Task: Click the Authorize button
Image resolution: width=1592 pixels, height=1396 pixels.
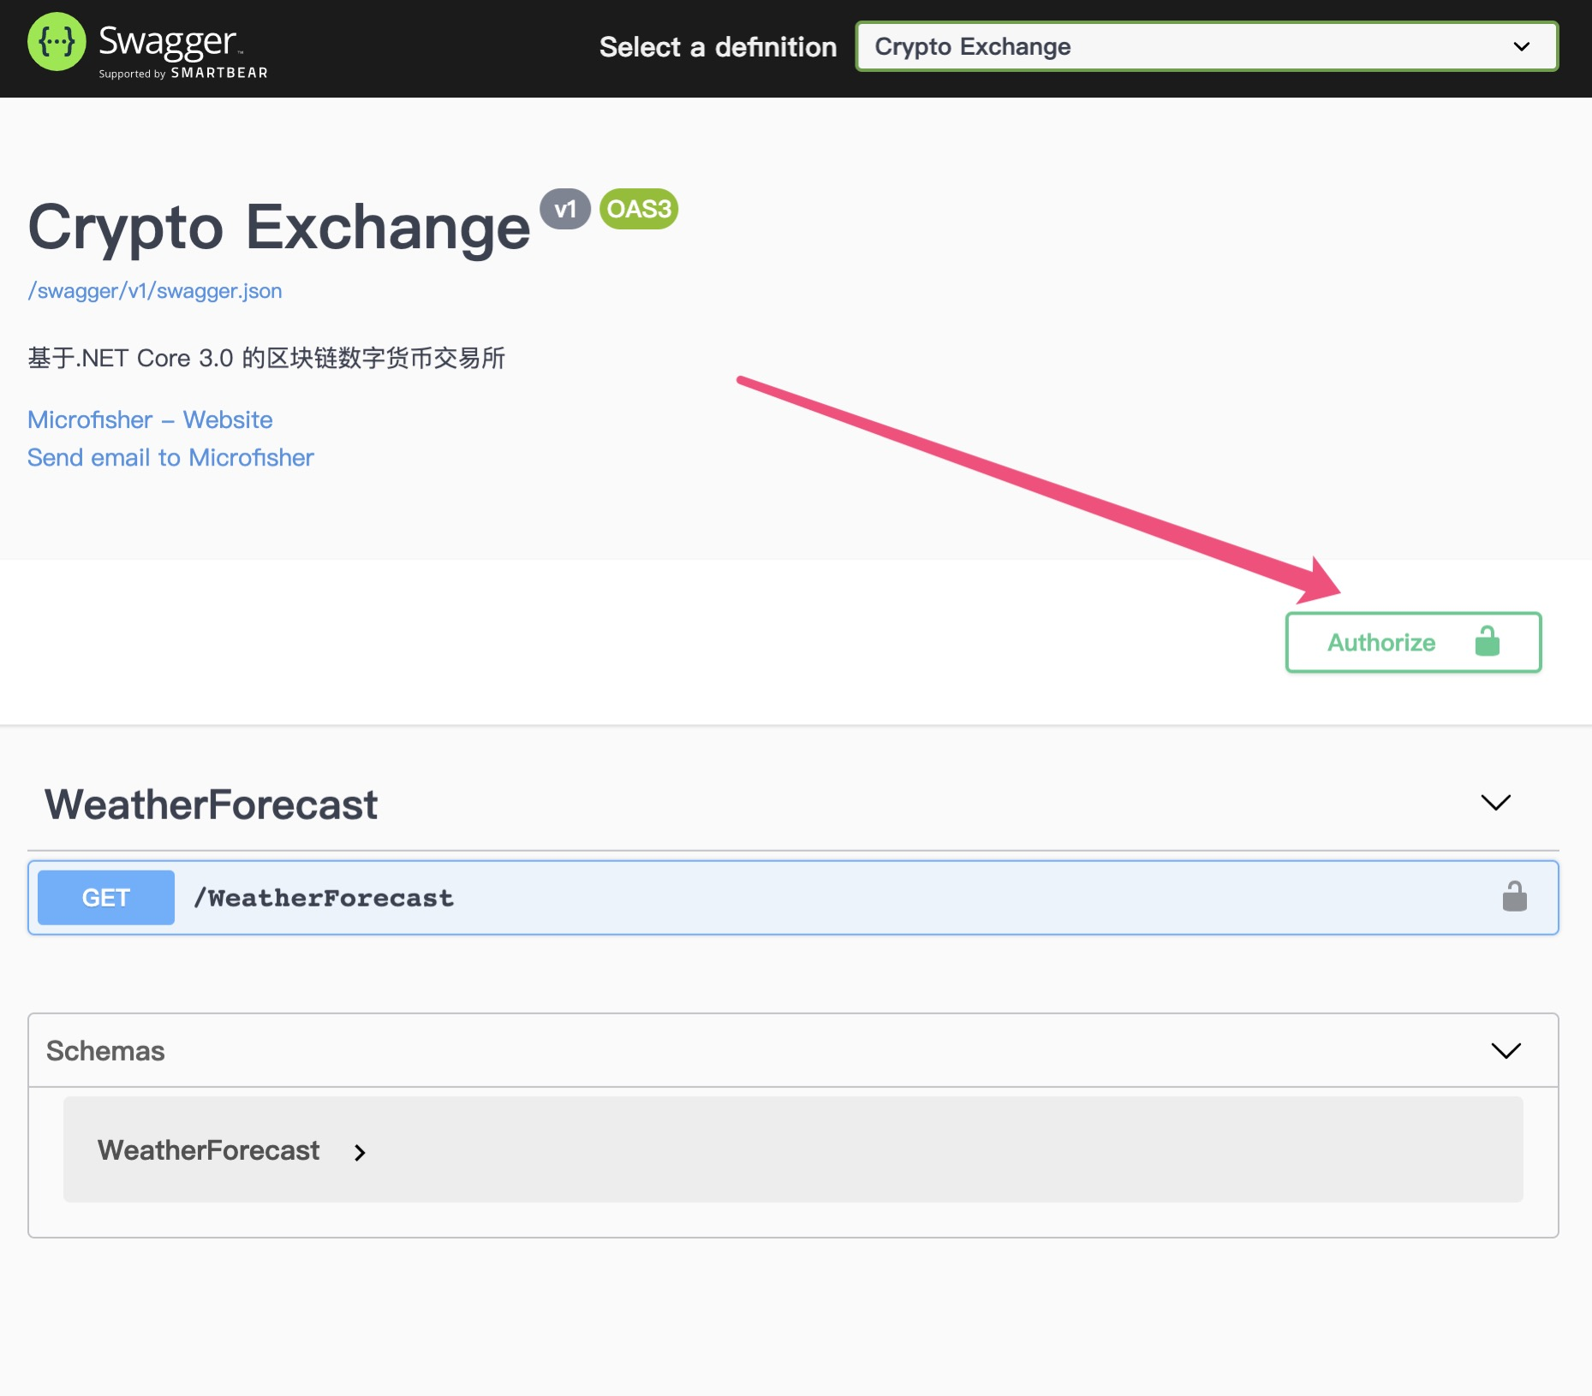Action: click(1413, 642)
